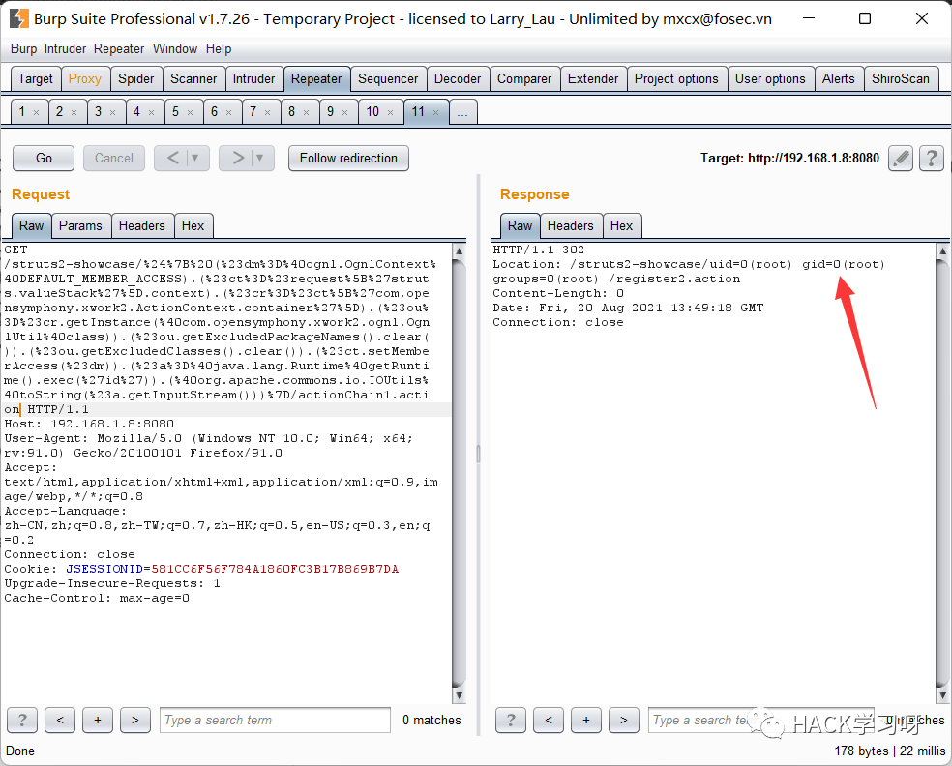Go to next match in request search
Image resolution: width=952 pixels, height=766 pixels.
click(x=135, y=720)
